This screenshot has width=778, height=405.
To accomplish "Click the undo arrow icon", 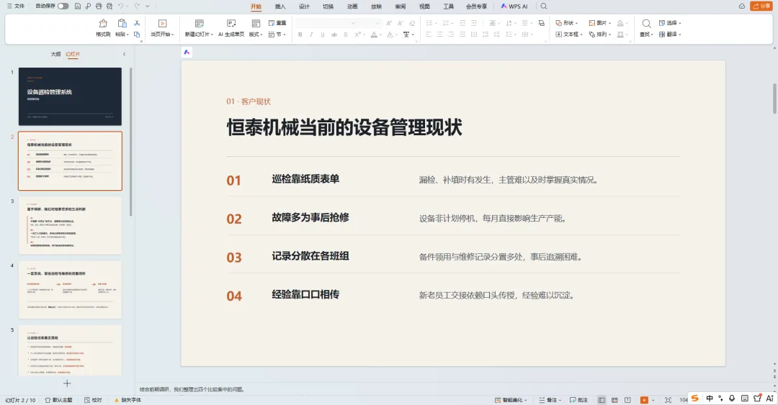I will 120,6.
